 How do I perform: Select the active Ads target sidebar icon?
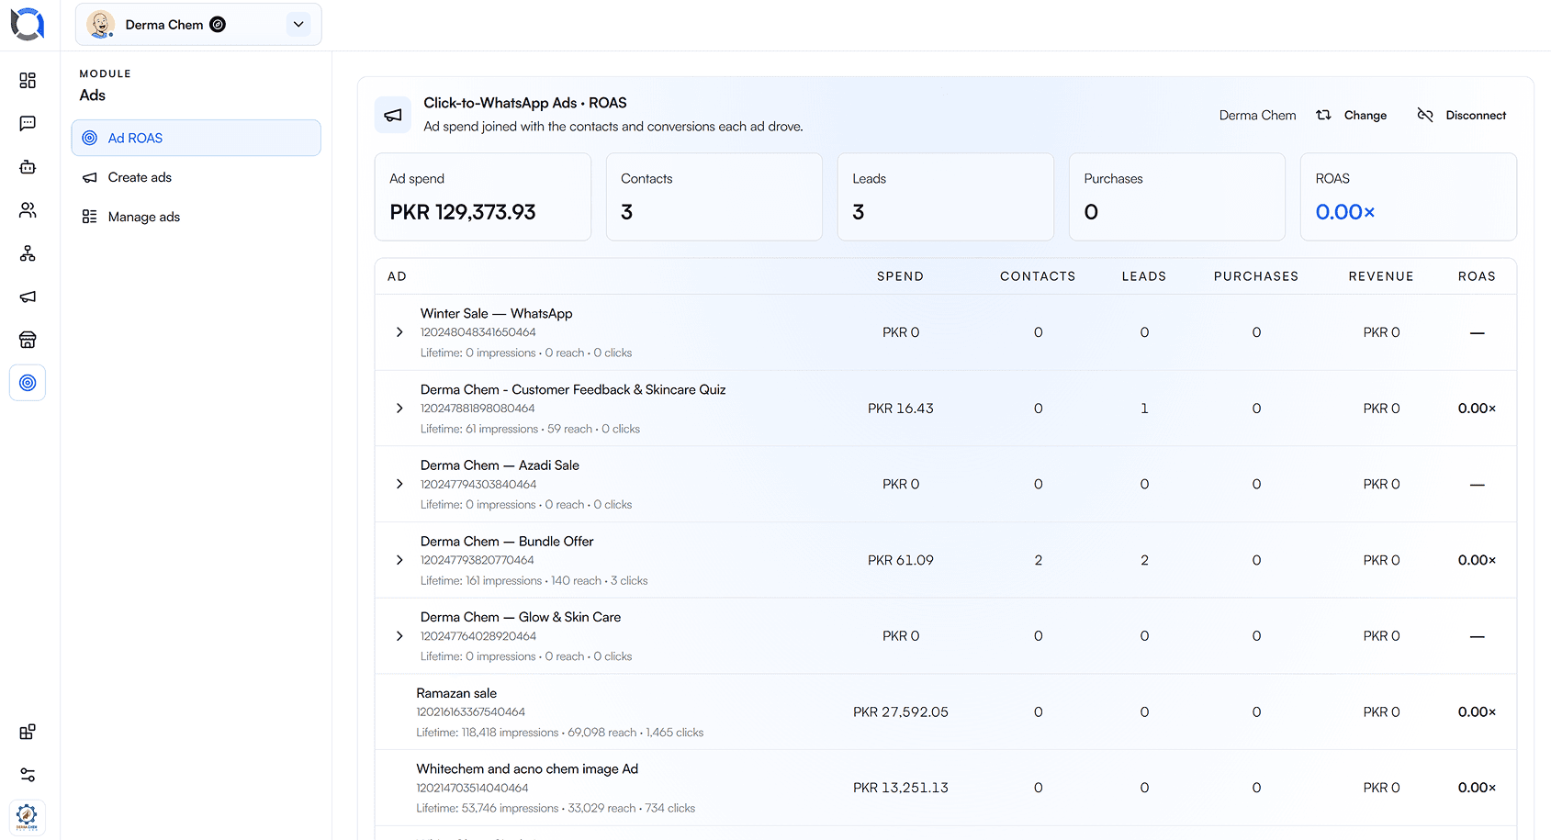pos(28,383)
